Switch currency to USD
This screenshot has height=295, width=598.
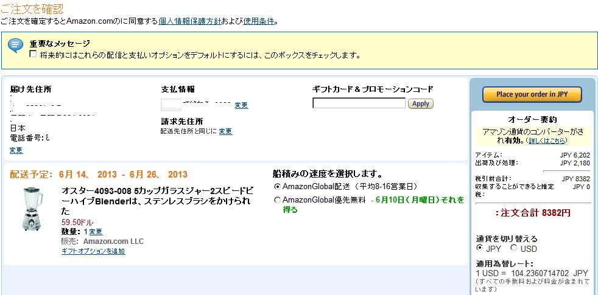514,248
